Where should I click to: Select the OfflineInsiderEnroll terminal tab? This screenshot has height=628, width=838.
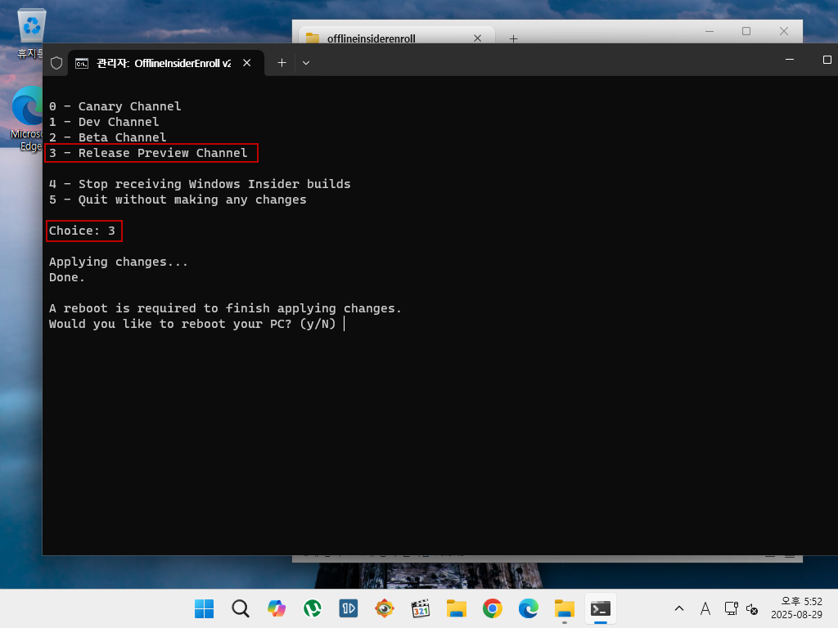[x=164, y=63]
